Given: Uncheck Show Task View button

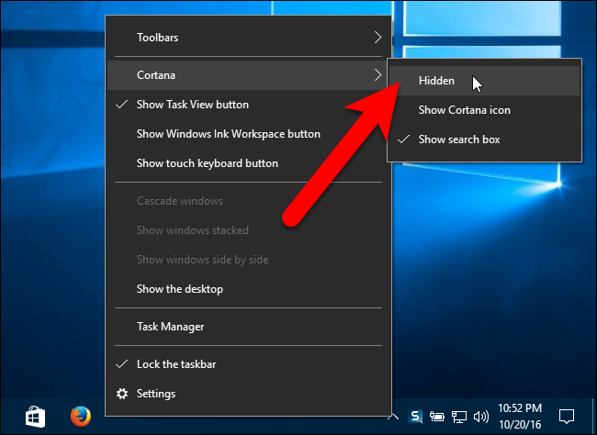Looking at the screenshot, I should [x=192, y=105].
